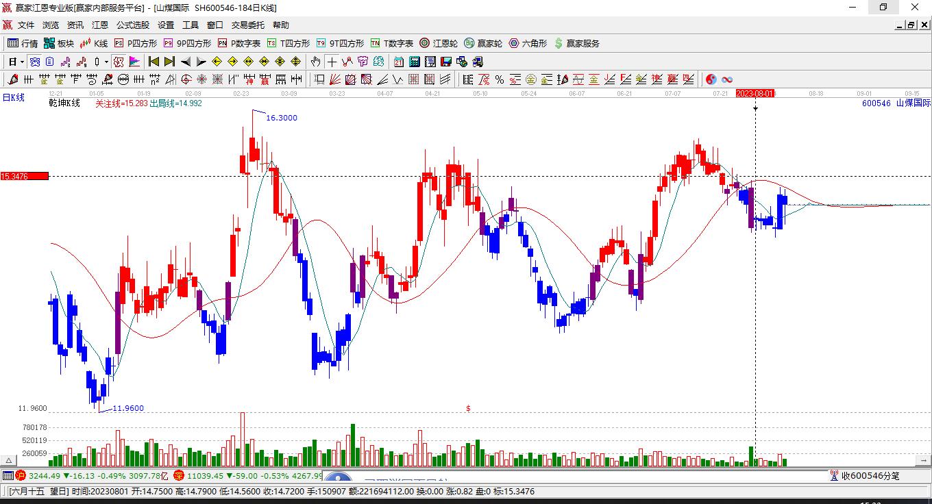Open the 江恩 menu
The image size is (932, 504).
100,25
